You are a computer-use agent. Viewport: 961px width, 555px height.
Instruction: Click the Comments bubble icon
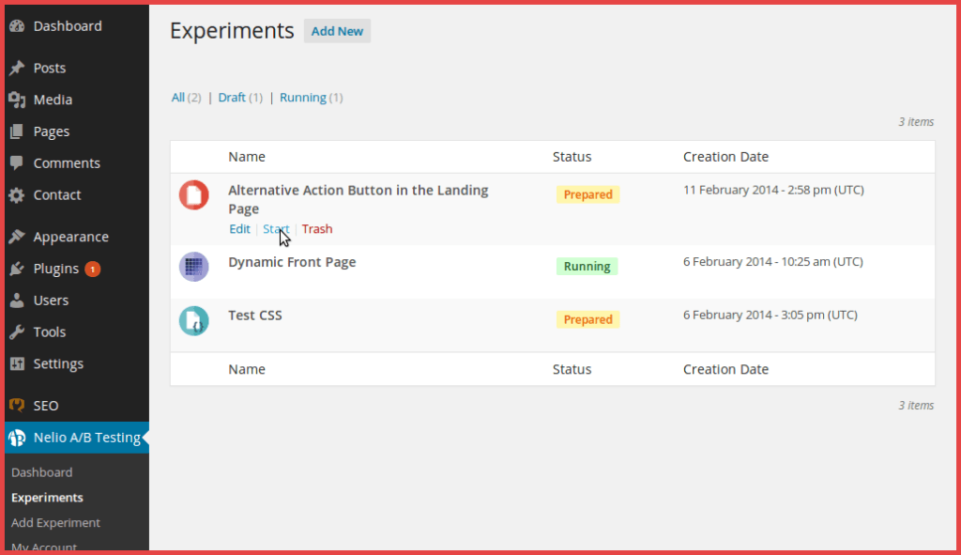coord(17,163)
